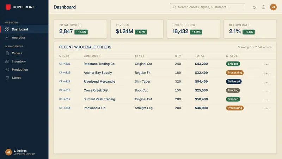Open notifications bell
This screenshot has width=282, height=159.
254,7
